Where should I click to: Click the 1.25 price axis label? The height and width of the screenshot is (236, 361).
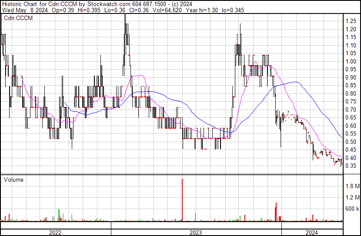click(x=351, y=21)
